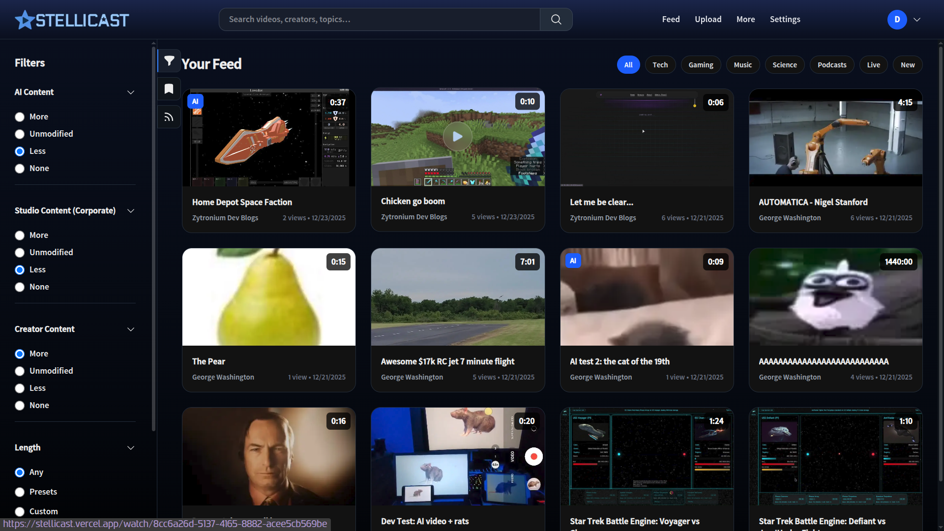944x531 pixels.
Task: Collapse the AI Content filter section
Action: (131, 92)
